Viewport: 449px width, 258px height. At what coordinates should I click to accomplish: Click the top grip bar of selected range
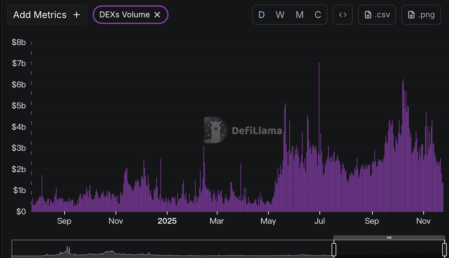point(389,238)
